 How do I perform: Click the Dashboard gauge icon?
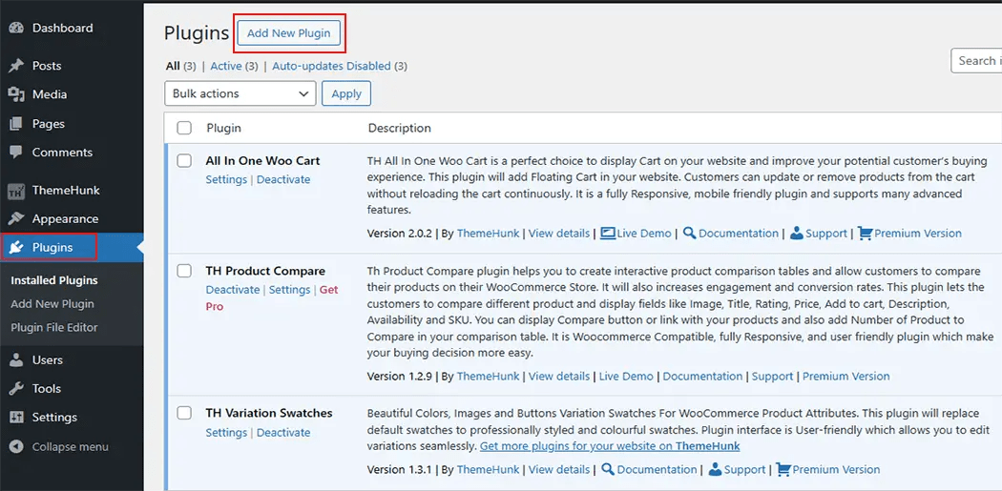[16, 28]
